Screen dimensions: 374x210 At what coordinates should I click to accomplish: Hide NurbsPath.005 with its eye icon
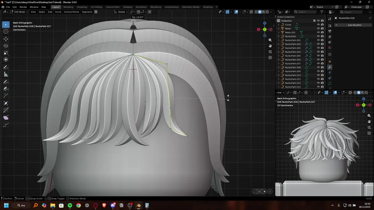tap(318, 56)
